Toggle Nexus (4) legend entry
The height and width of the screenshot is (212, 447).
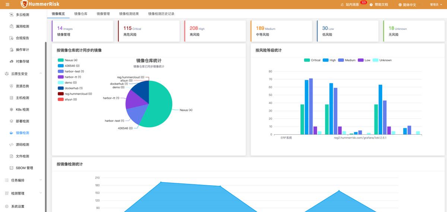[67, 60]
